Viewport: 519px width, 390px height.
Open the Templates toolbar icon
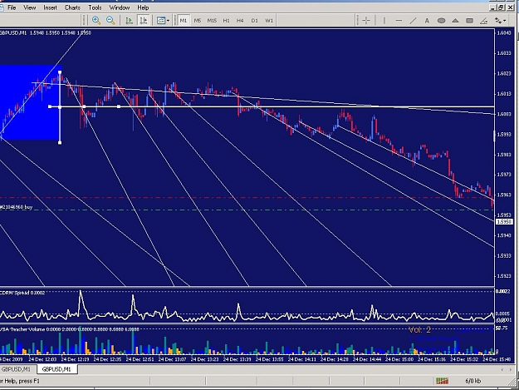click(x=161, y=21)
